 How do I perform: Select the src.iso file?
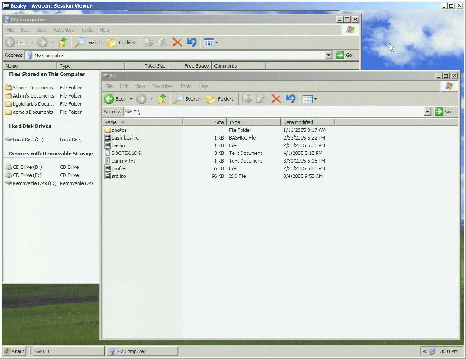pos(118,176)
